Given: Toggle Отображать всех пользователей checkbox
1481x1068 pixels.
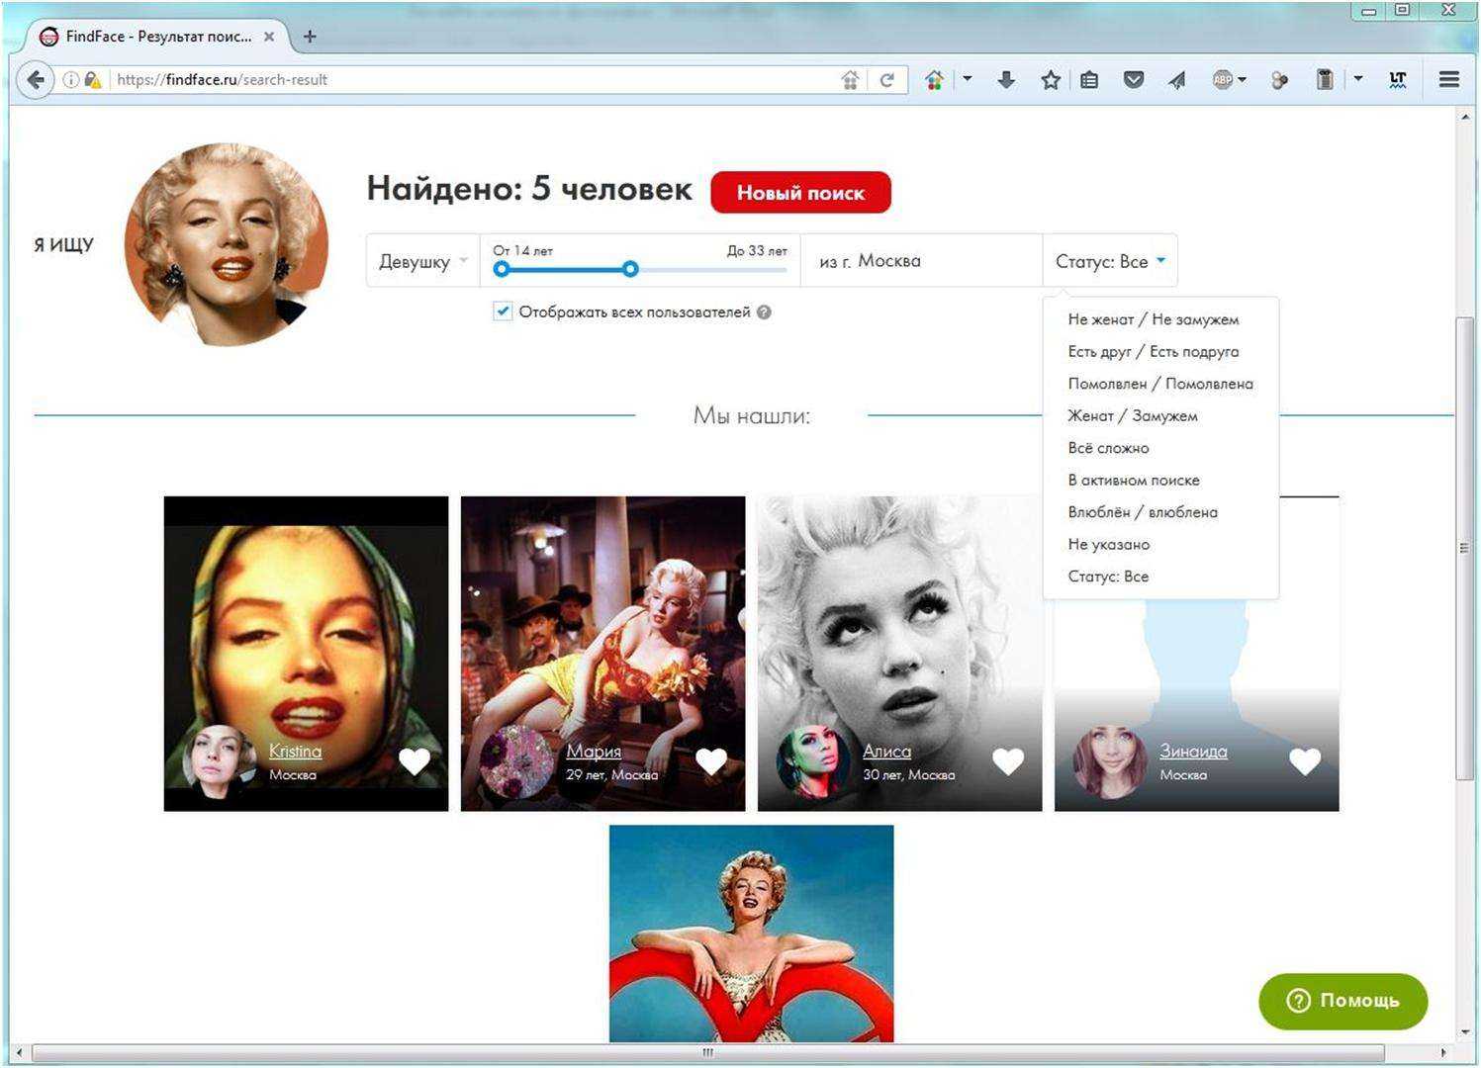Looking at the screenshot, I should pyautogui.click(x=503, y=311).
